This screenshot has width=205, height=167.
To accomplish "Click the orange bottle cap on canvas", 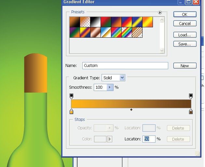I will pos(35,73).
